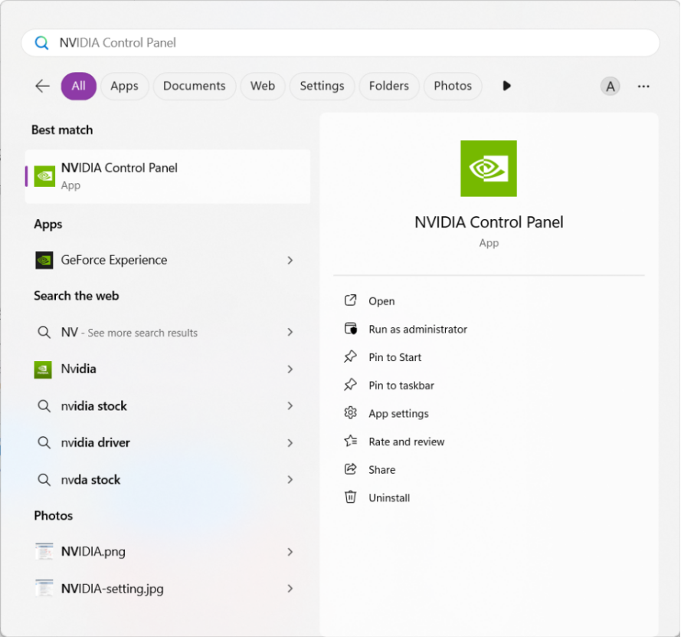Click the account avatar icon
Screen dimensions: 681x637
point(610,86)
